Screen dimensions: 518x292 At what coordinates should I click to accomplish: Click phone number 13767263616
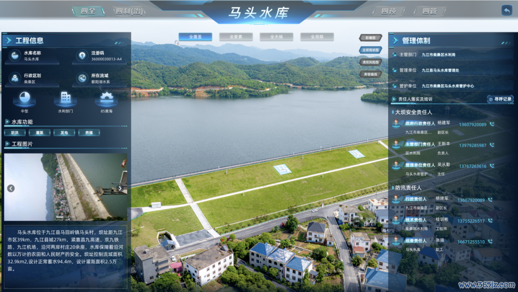tap(473, 166)
